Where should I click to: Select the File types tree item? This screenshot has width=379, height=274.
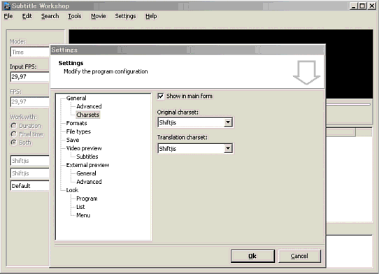coord(78,131)
